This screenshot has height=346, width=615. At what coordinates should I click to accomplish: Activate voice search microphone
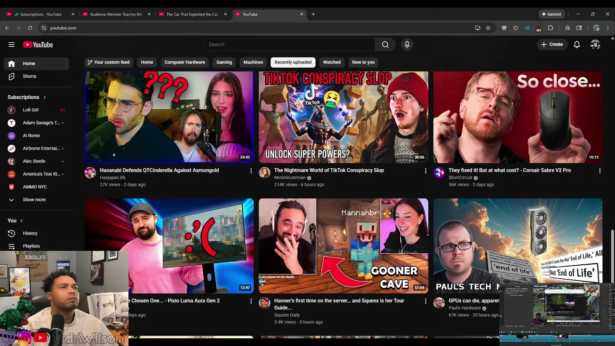coord(407,44)
